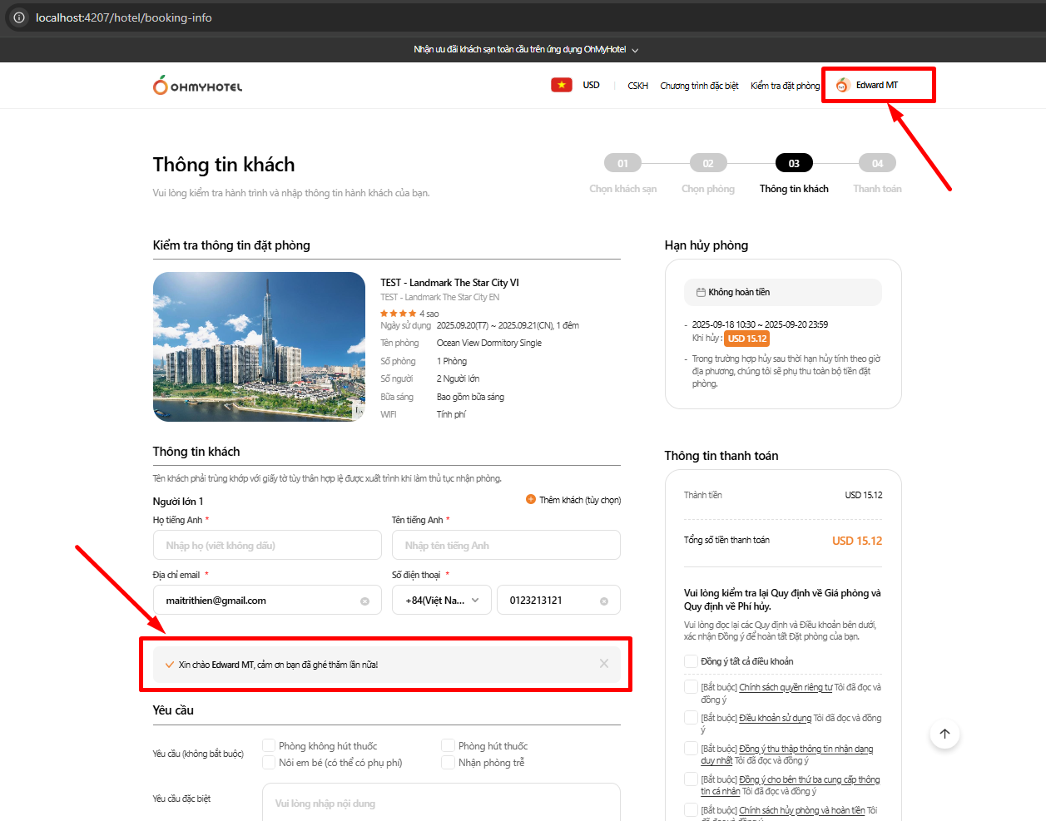1046x821 pixels.
Task: Go to Kiểm tra đặt phòng
Action: coord(785,86)
